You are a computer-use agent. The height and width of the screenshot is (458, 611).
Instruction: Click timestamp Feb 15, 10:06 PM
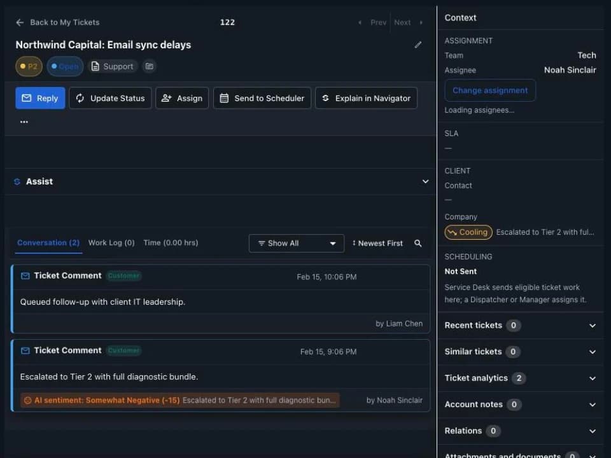point(327,277)
